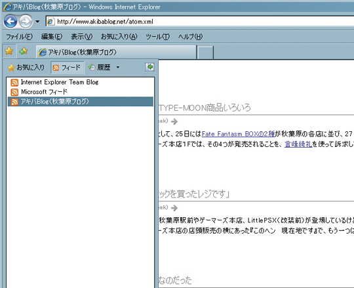
Task: Select Microsoft フィード feed entry
Action: click(81, 92)
